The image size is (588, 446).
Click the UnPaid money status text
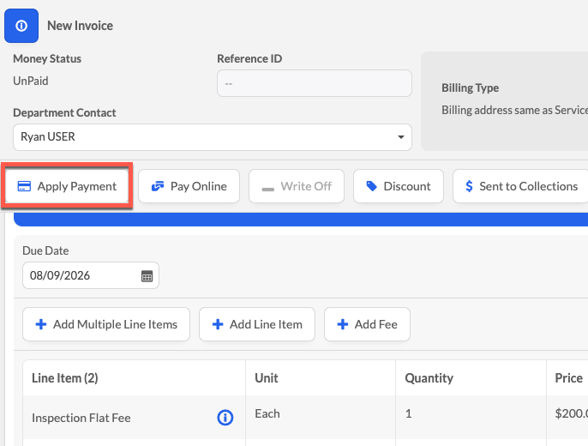(x=31, y=81)
